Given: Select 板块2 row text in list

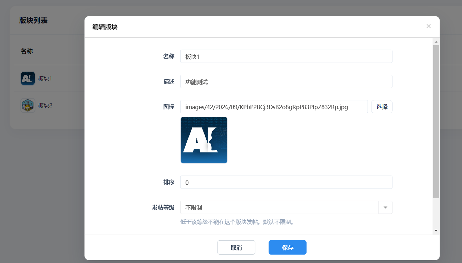Looking at the screenshot, I should [45, 105].
